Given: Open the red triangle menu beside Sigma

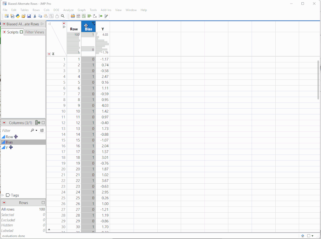Looking at the screenshot, I should coord(49,54).
